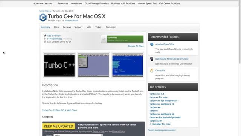Open the Files tab
241x136 pixels.
click(56, 27)
